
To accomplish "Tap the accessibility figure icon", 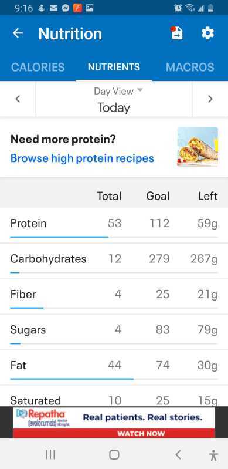I will 213,455.
